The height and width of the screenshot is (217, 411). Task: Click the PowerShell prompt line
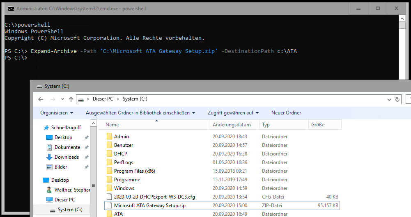point(16,57)
